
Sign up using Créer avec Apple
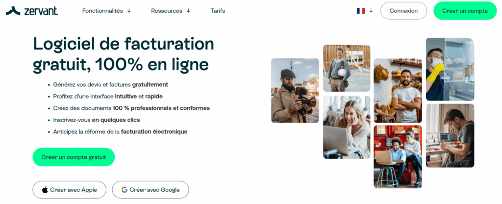click(69, 190)
